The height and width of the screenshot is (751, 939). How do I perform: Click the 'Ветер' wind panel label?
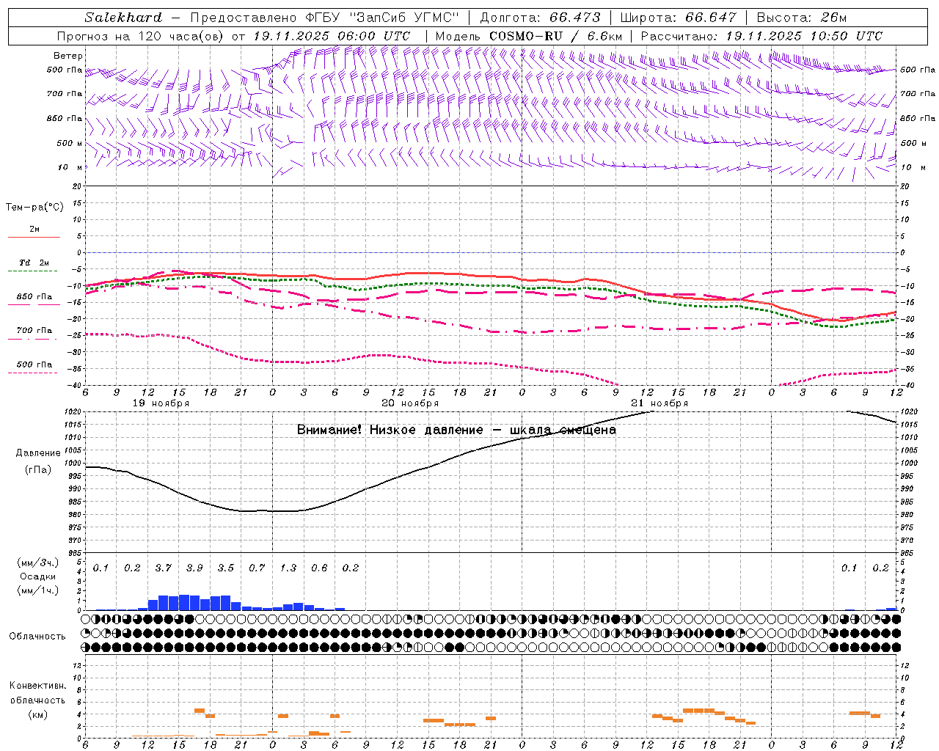(68, 56)
